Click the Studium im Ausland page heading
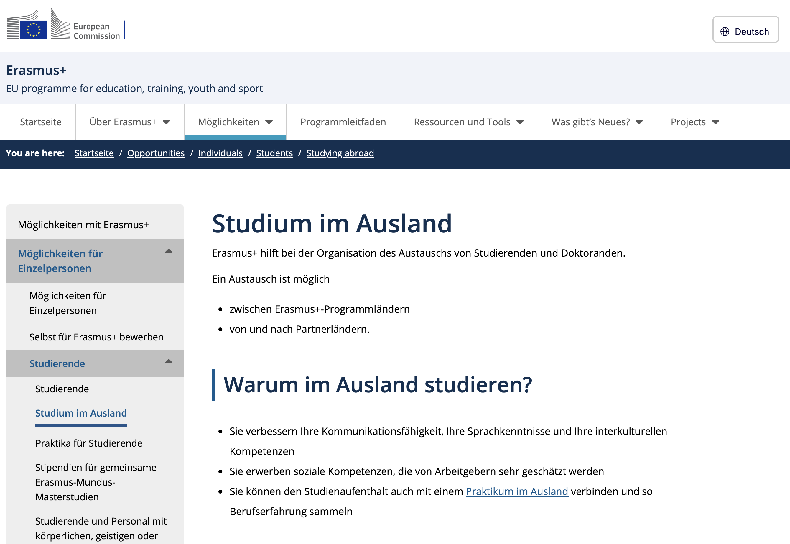This screenshot has height=544, width=790. tap(332, 224)
